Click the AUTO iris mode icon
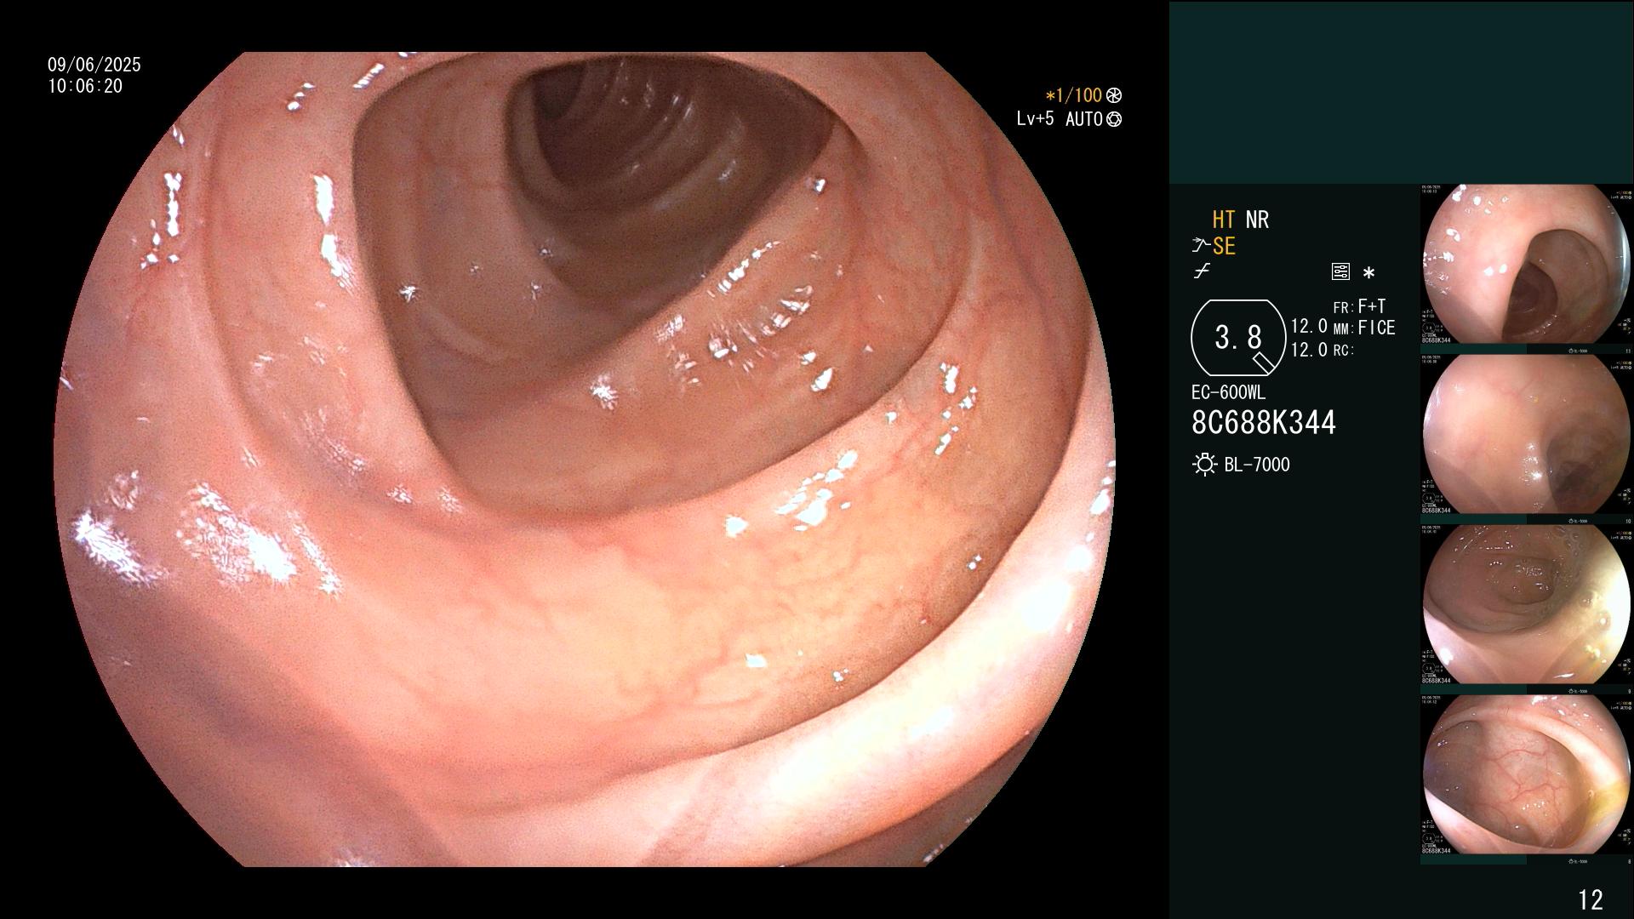 (1114, 120)
